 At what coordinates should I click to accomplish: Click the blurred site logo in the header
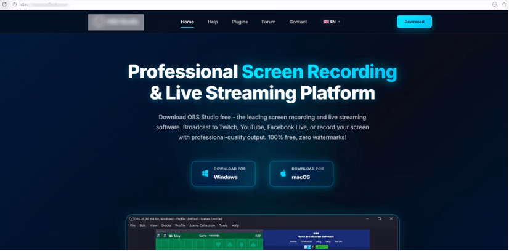(x=116, y=22)
